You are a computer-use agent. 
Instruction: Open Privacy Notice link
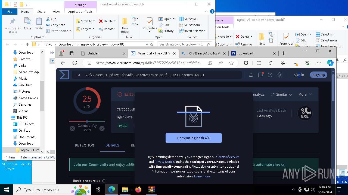point(164,162)
